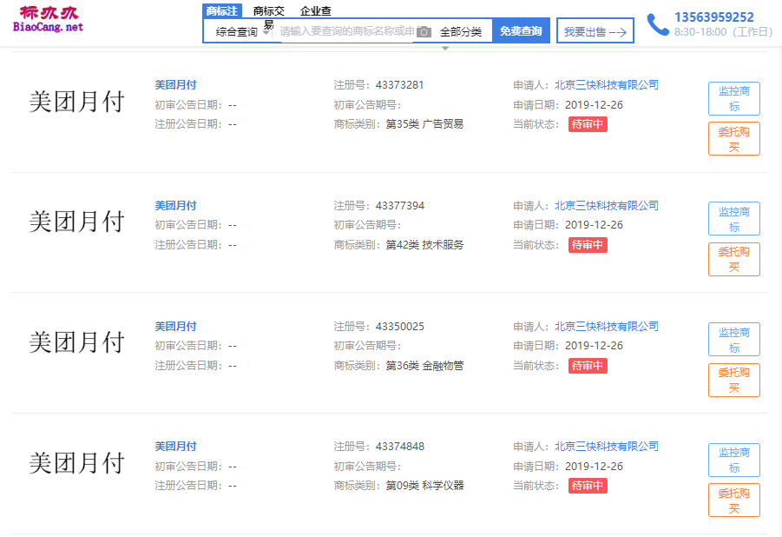This screenshot has width=782, height=537.
Task: Open applicant 北京三快科技有限公司 in 第09类 row
Action: click(607, 447)
